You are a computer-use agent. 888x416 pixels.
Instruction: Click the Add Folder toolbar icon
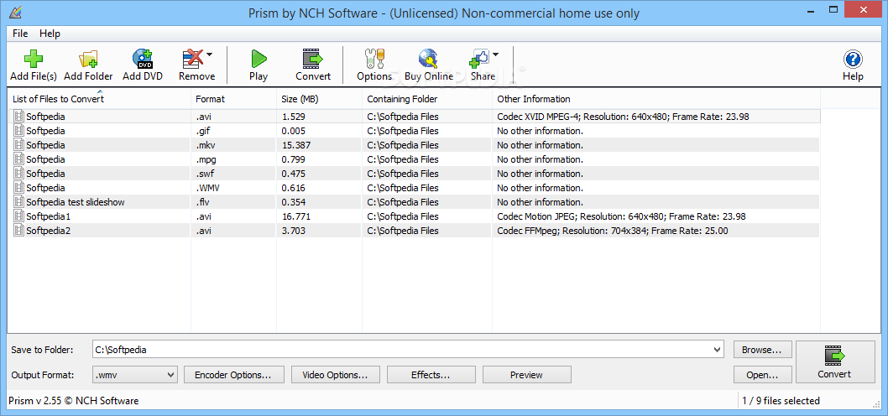click(x=88, y=59)
